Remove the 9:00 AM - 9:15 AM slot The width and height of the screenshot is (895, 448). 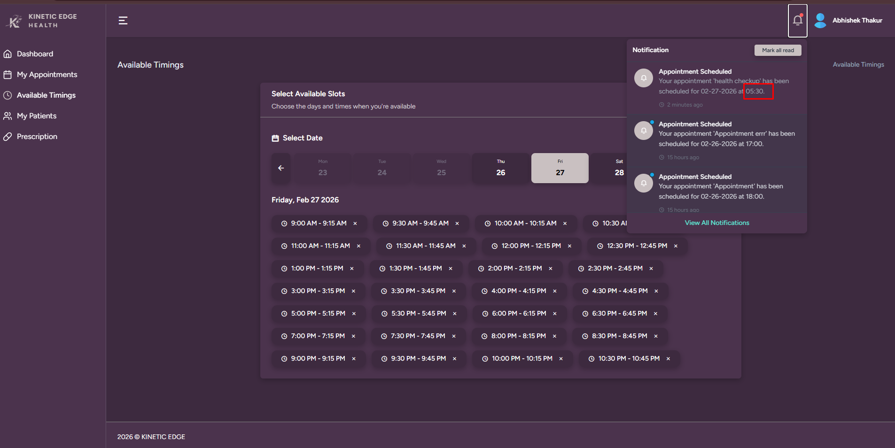coord(355,224)
